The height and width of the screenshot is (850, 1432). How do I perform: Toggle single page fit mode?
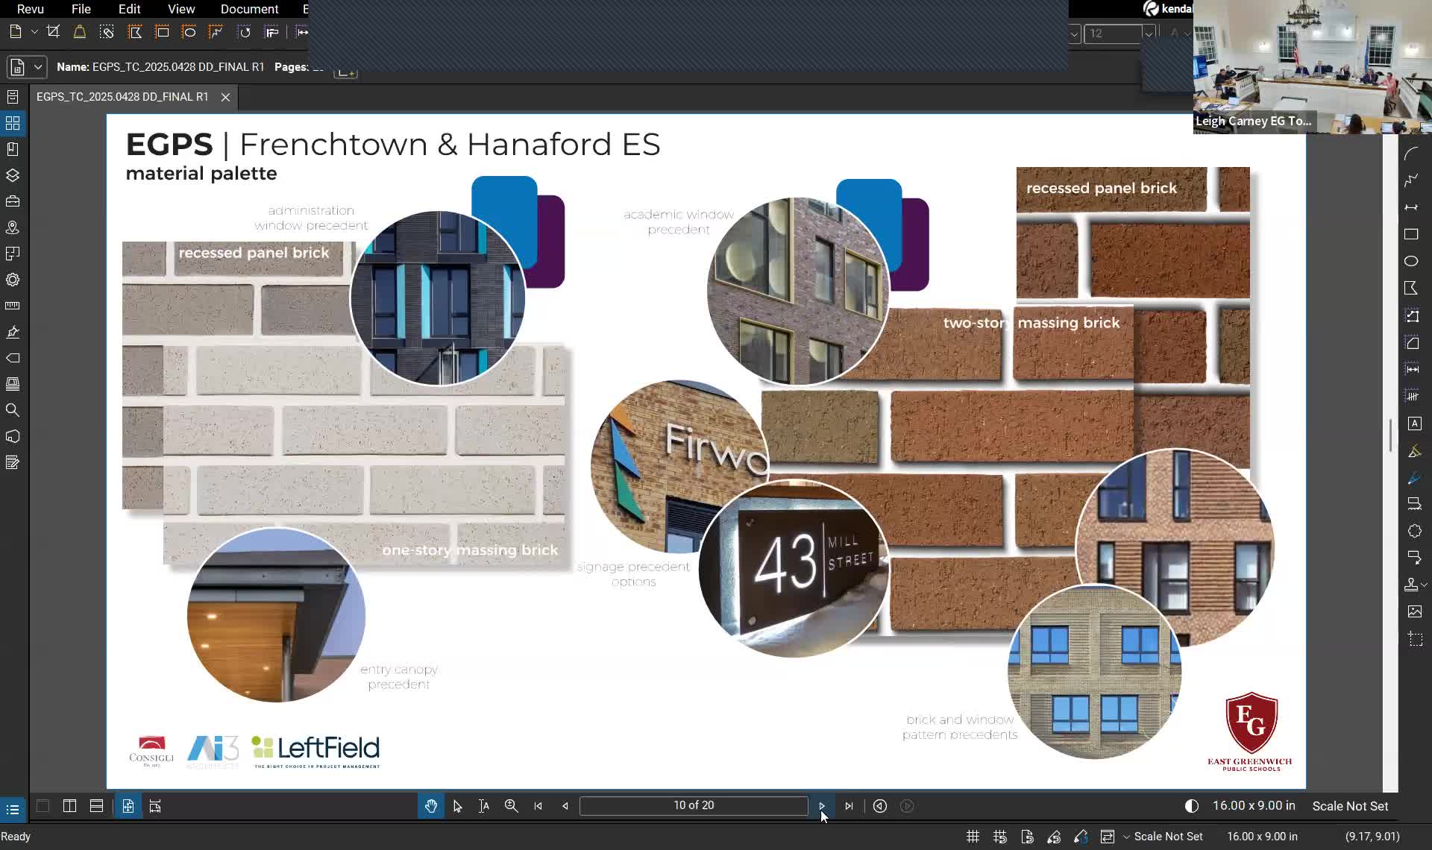pyautogui.click(x=128, y=806)
